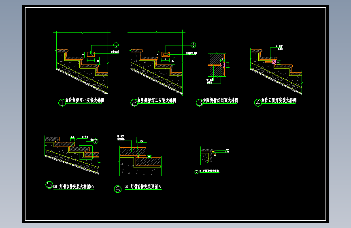Click the reference bubble above detail 1 stairs
Screen dimensions: 351x228
point(116,45)
